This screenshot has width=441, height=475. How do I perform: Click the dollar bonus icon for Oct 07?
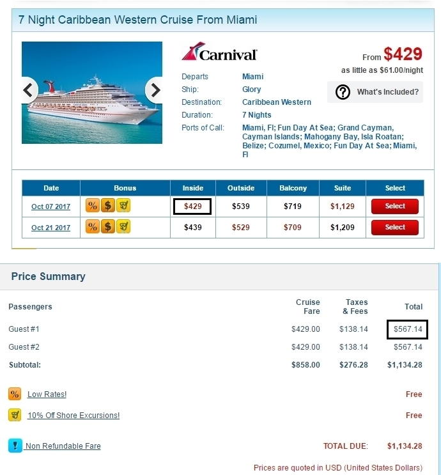point(108,206)
